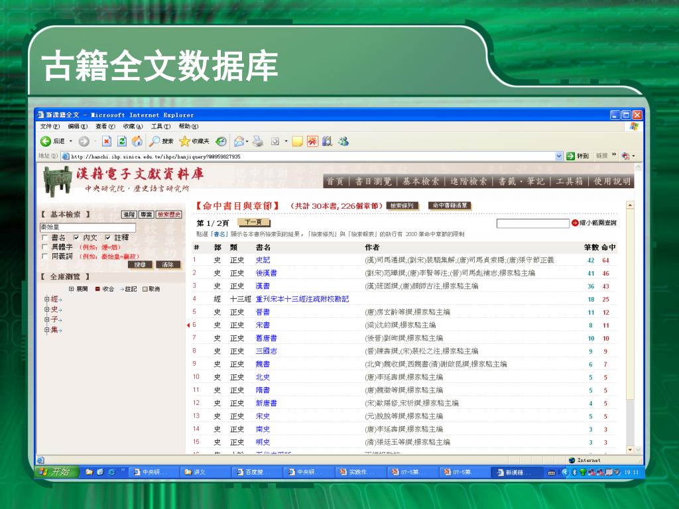Open the Back button history dropdown

[x=71, y=142]
